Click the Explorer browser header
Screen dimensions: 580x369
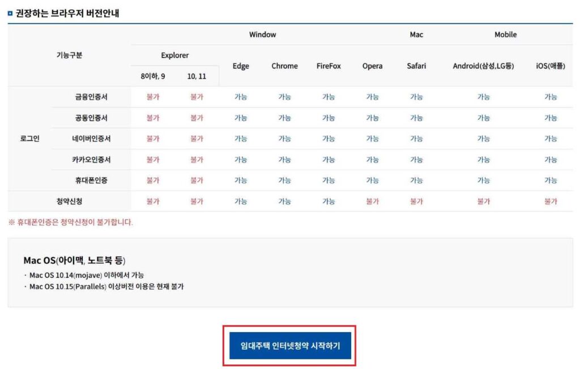click(x=174, y=55)
